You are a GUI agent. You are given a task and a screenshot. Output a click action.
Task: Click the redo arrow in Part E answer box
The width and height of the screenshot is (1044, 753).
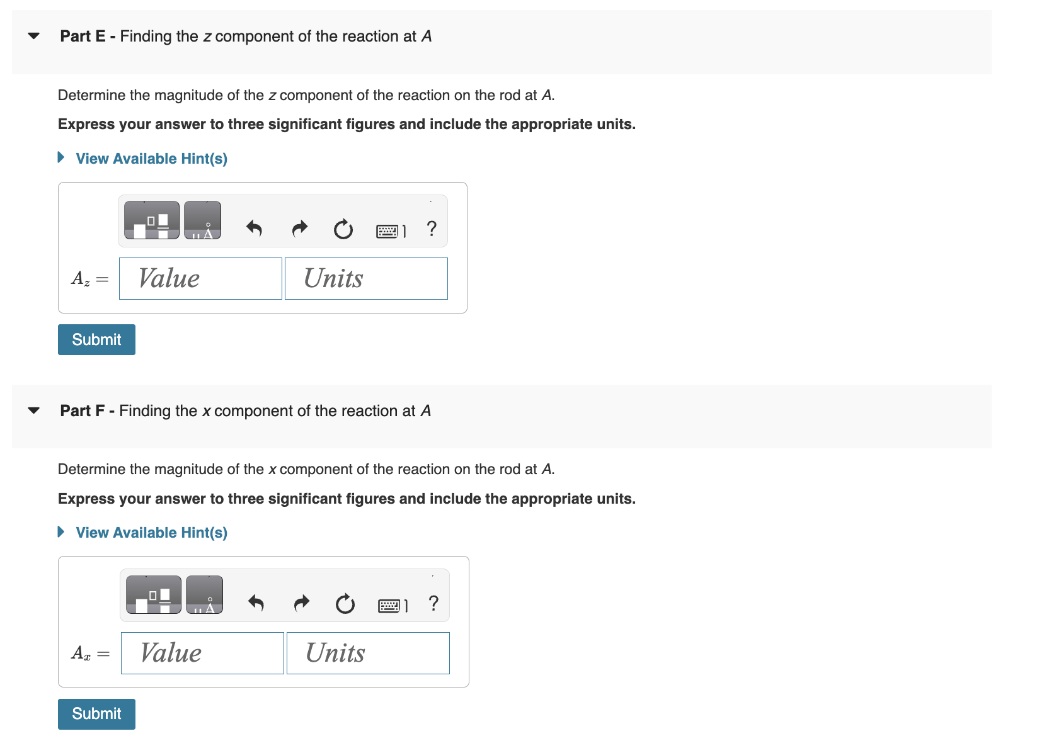click(x=300, y=229)
